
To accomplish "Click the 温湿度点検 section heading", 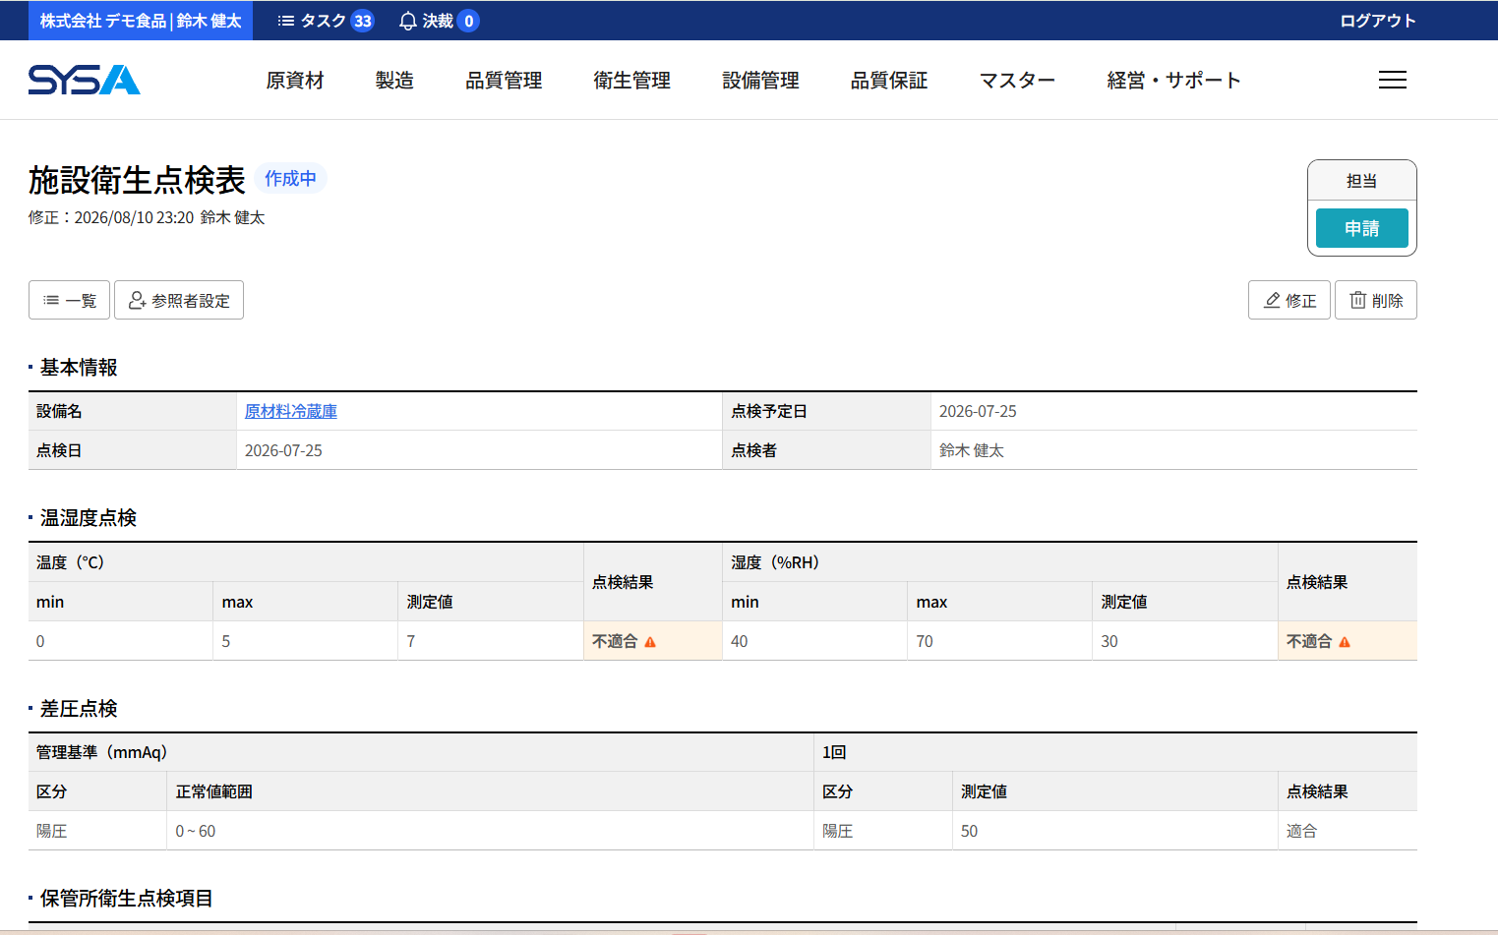I will coord(89,518).
